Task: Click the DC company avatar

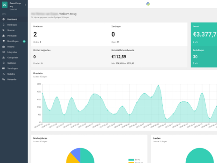Action: point(5,5)
